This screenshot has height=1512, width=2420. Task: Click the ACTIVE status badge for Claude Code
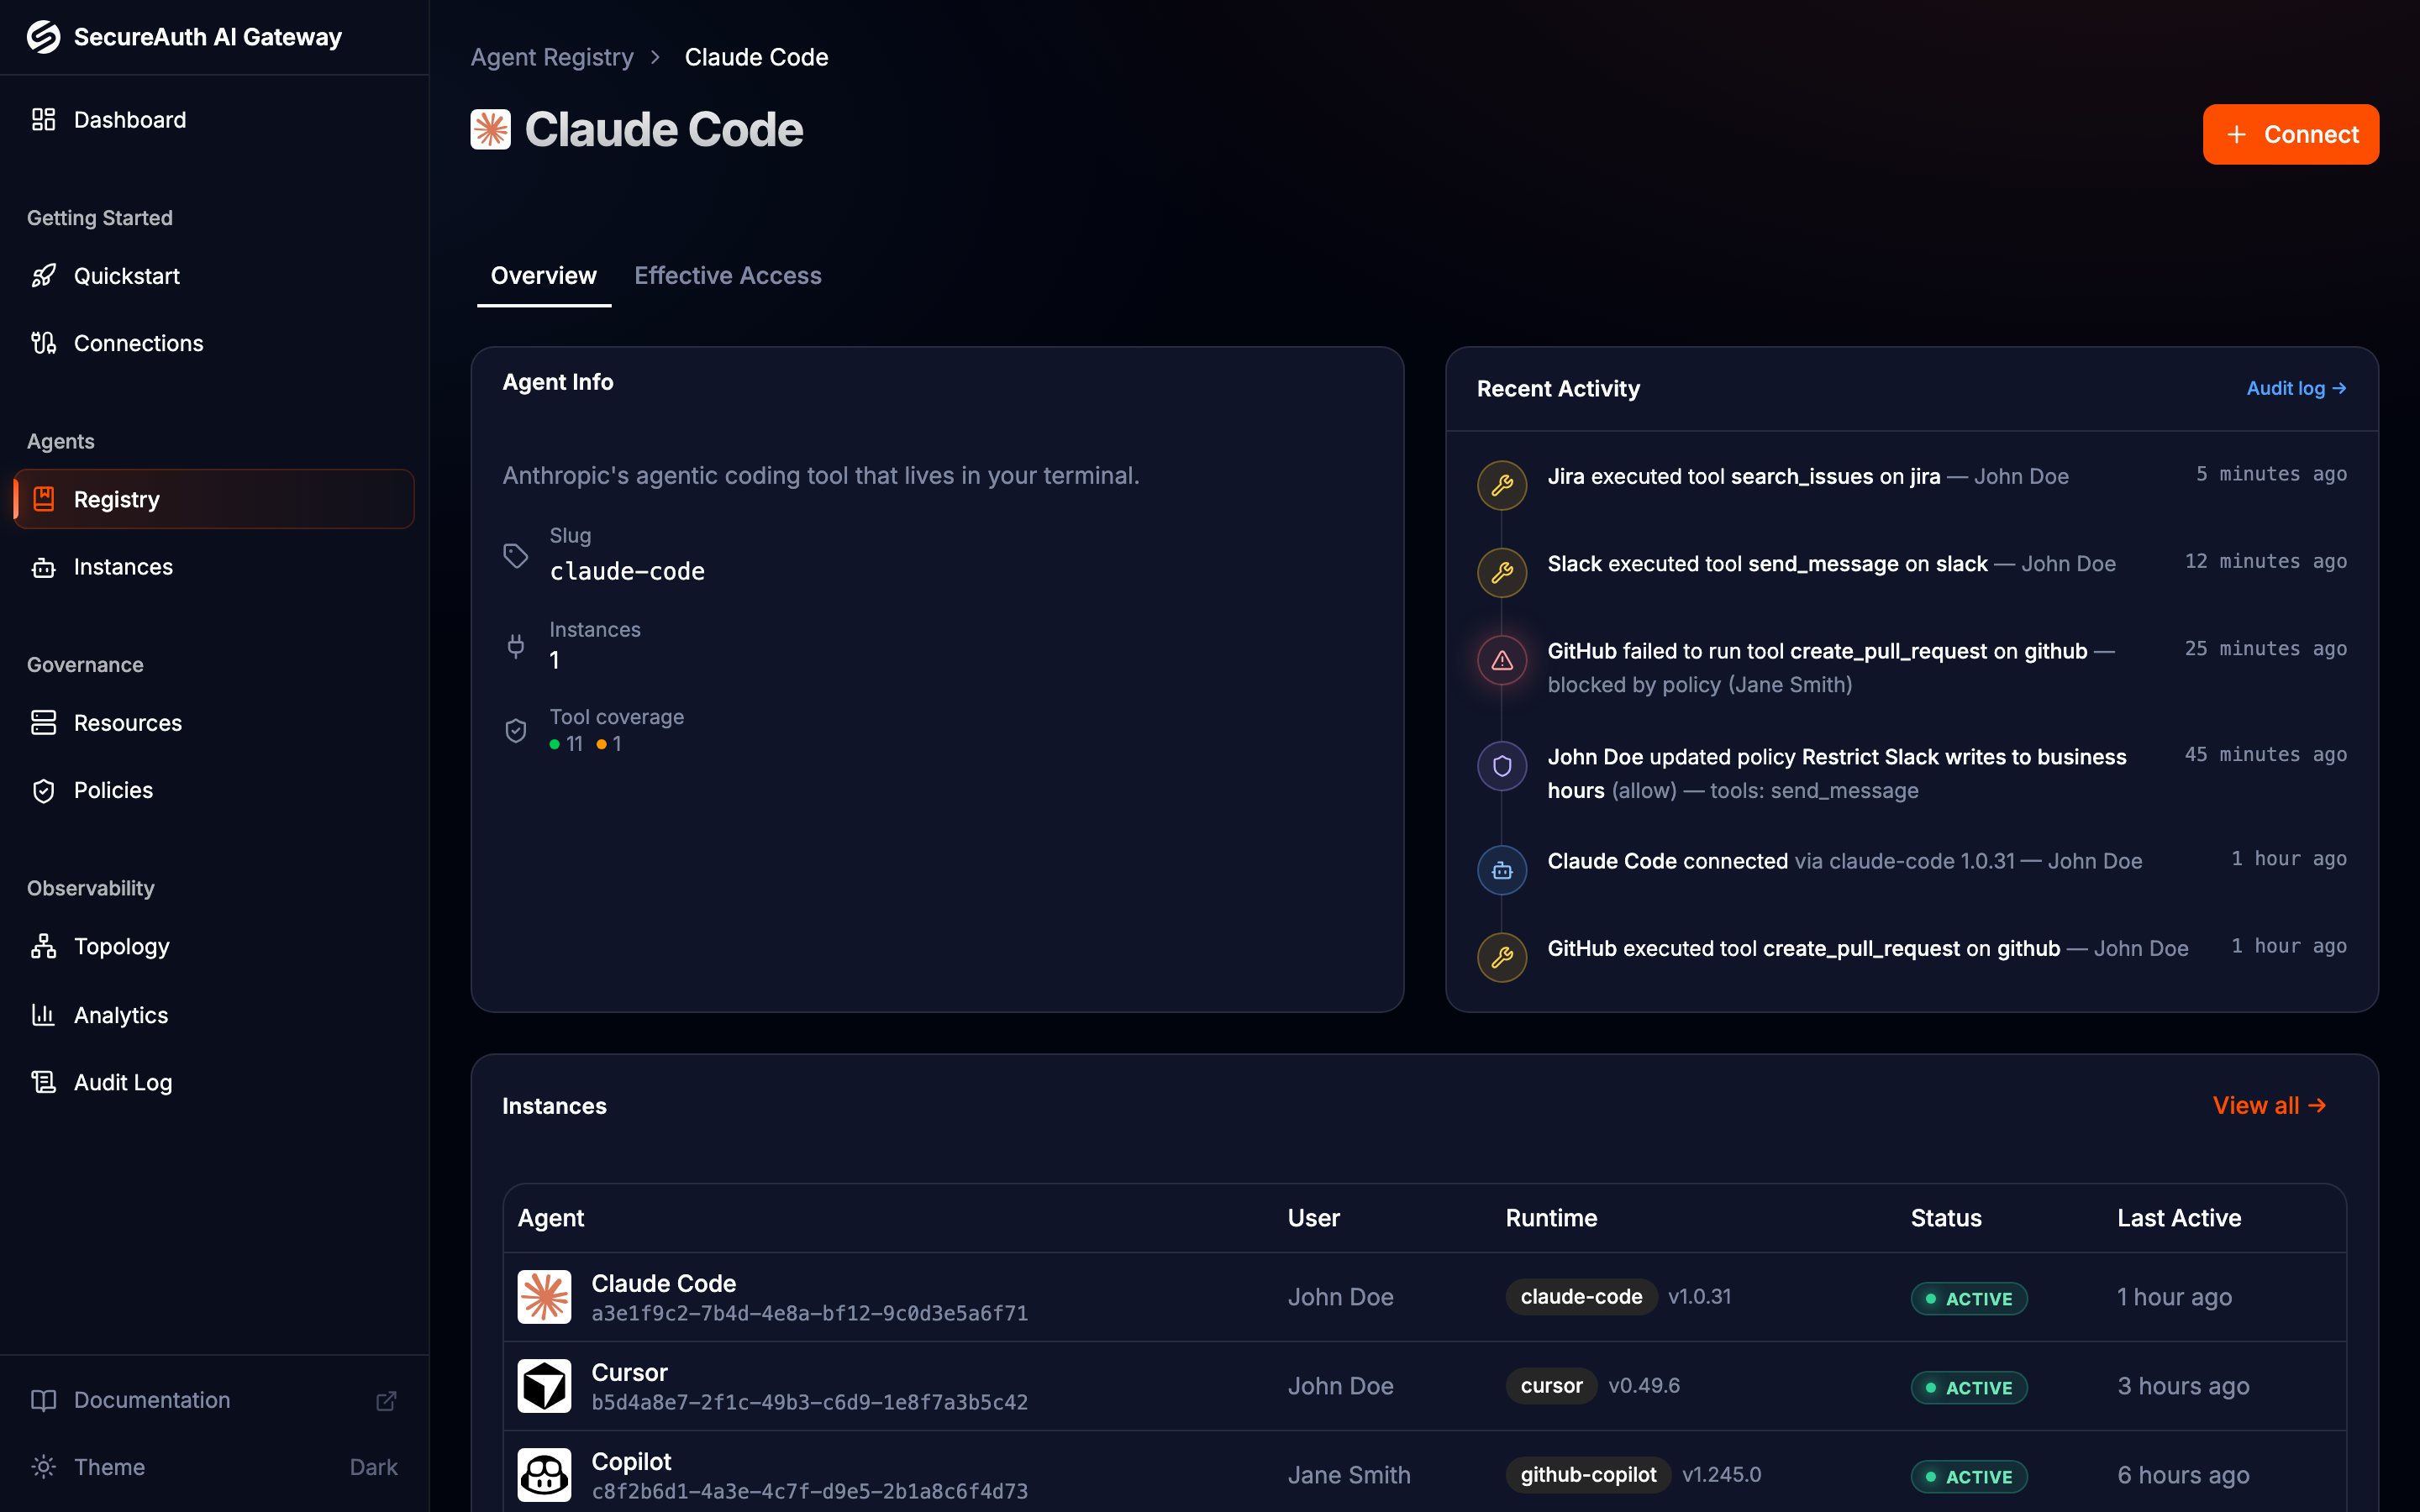pos(1968,1298)
